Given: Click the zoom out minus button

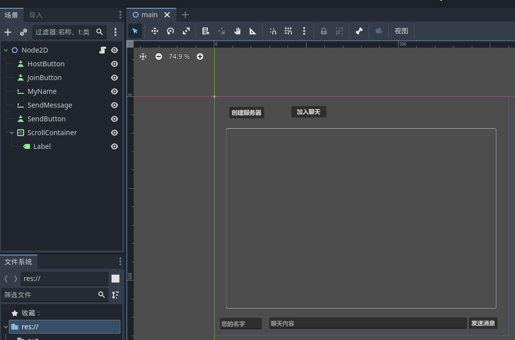Looking at the screenshot, I should coord(159,57).
